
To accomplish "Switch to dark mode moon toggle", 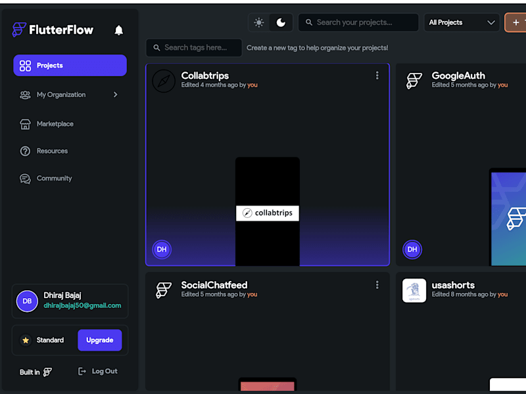I will [281, 22].
